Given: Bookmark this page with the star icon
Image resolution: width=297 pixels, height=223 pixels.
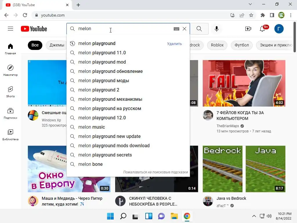Looking at the screenshot, I should click(x=251, y=15).
